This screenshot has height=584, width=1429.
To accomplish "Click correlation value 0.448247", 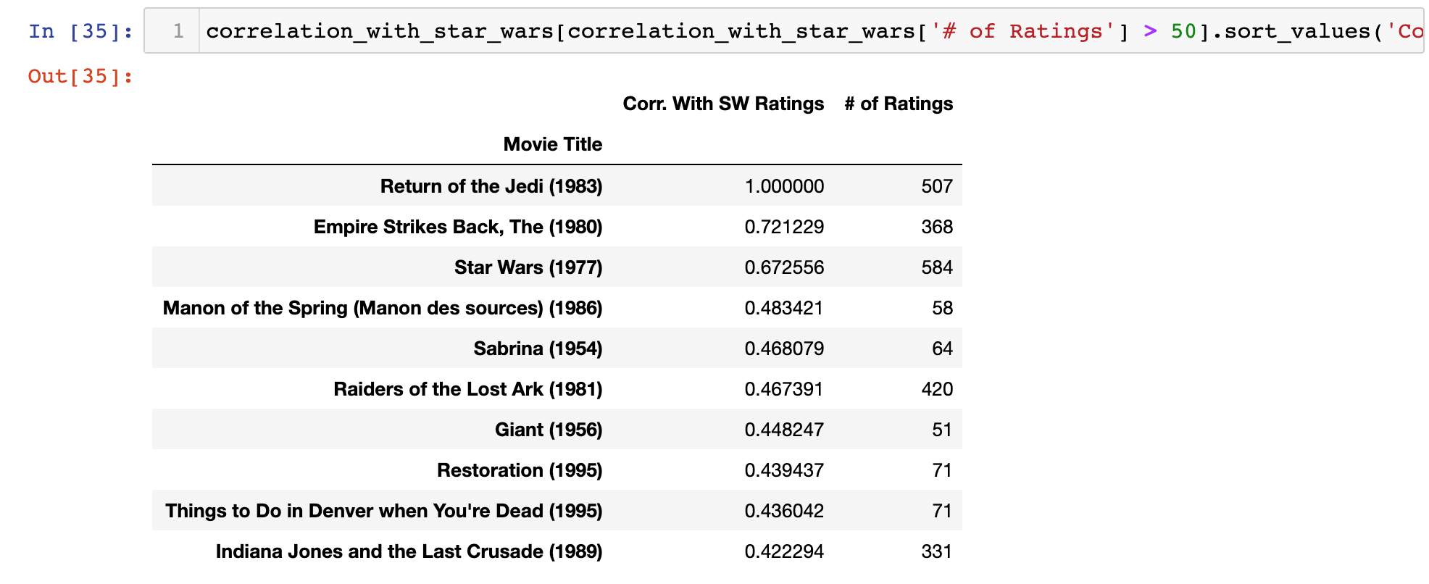I will pos(784,430).
